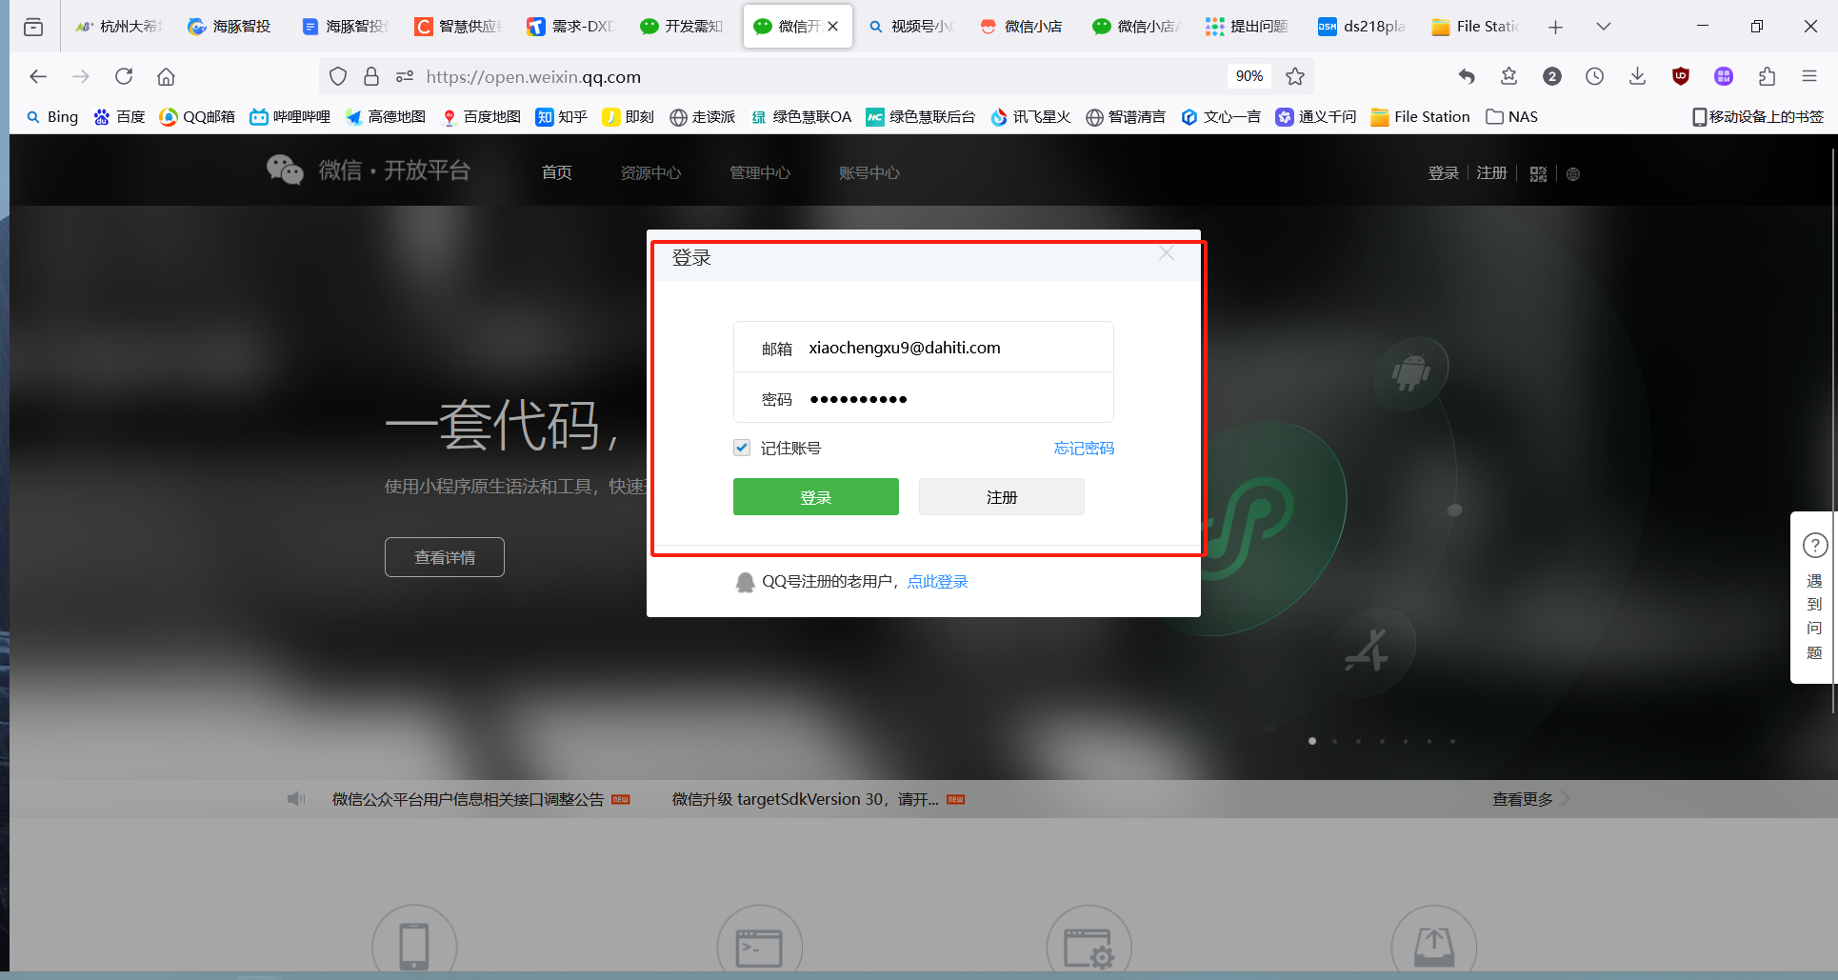Focus the 密码 password input field

coord(924,398)
